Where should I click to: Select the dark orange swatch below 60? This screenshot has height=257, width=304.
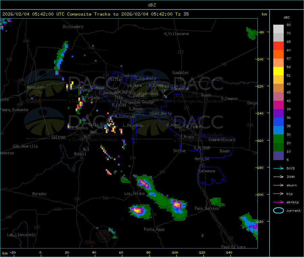coord(278,54)
